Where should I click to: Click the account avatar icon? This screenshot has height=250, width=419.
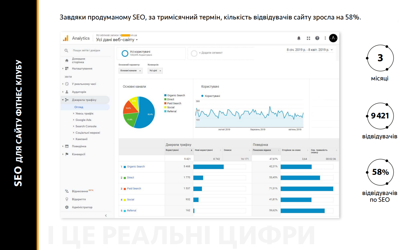[333, 38]
